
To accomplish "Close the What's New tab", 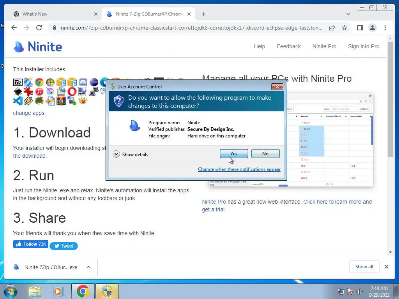I will point(96,14).
